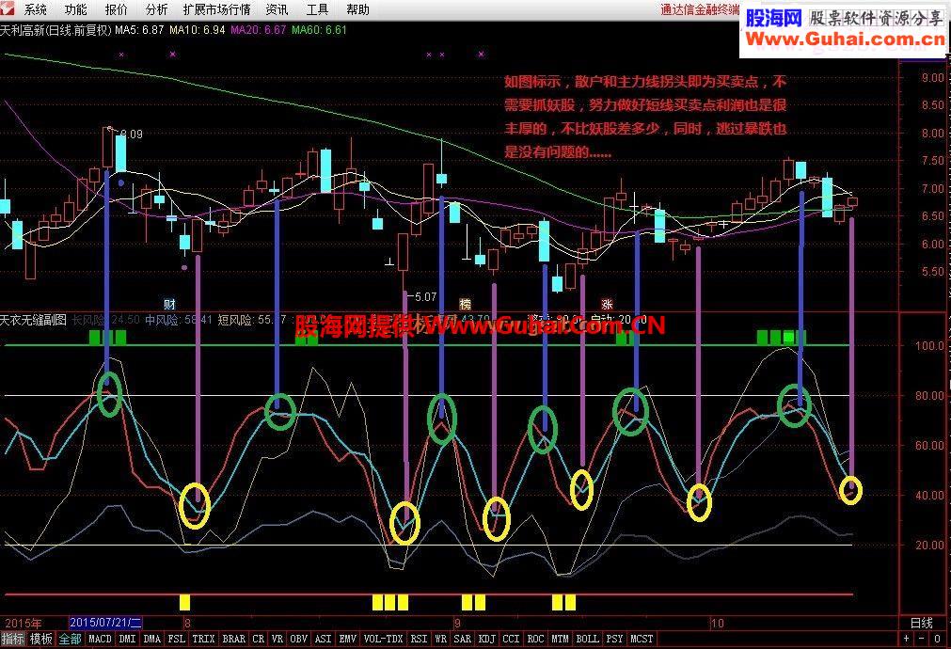Switch to the MCST indicator
Image resolution: width=951 pixels, height=649 pixels.
(642, 639)
